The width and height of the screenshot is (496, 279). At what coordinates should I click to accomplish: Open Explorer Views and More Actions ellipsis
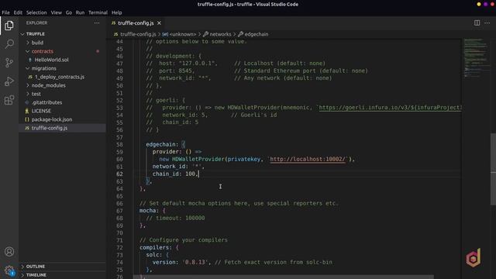96,22
